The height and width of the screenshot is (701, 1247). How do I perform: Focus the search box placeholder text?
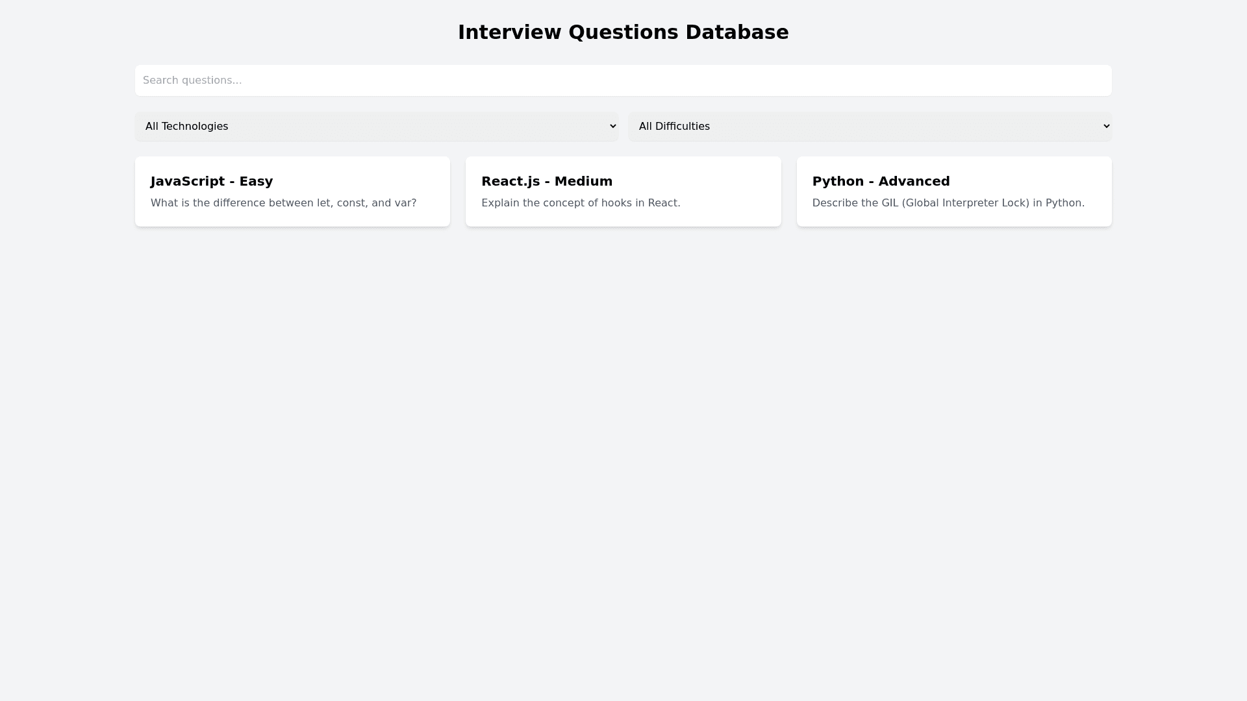192,80
